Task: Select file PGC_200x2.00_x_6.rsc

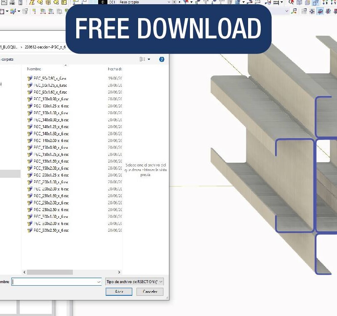Action: coord(48,189)
